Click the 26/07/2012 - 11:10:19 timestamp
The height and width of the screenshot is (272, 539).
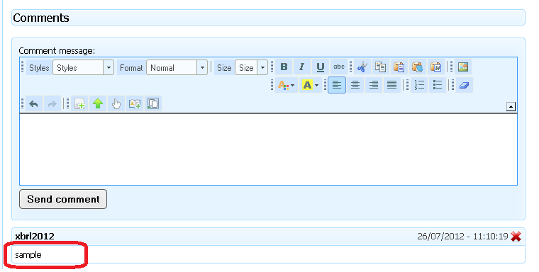click(x=462, y=237)
